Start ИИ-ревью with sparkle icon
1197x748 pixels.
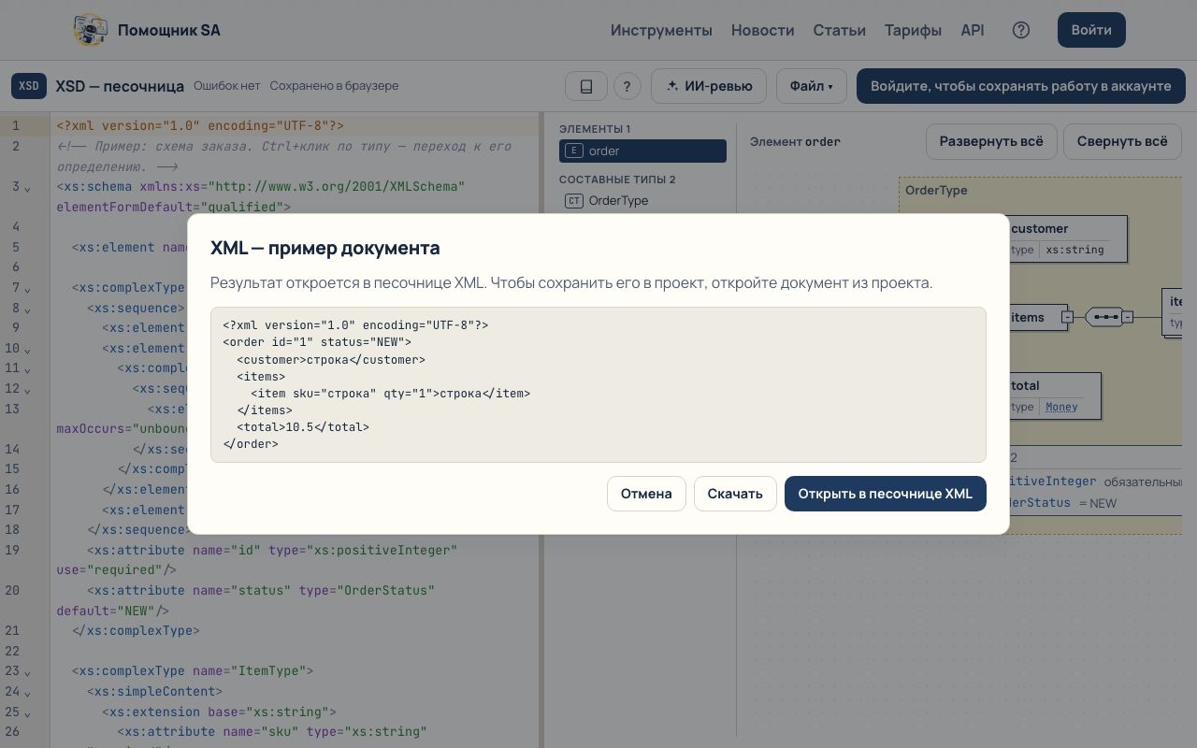(x=709, y=86)
